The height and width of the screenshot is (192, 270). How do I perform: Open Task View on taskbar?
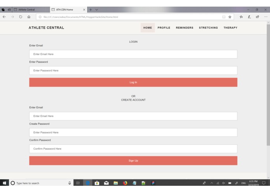(78, 183)
